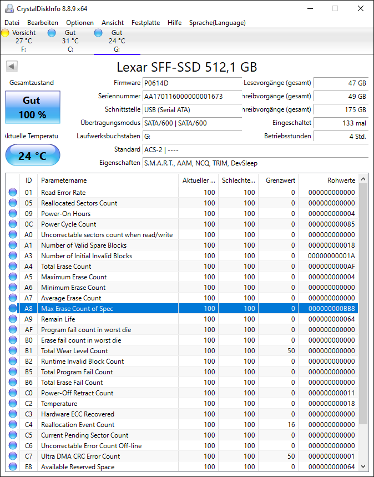Click the Gut 100 % health status button
The height and width of the screenshot is (477, 374).
(x=33, y=107)
